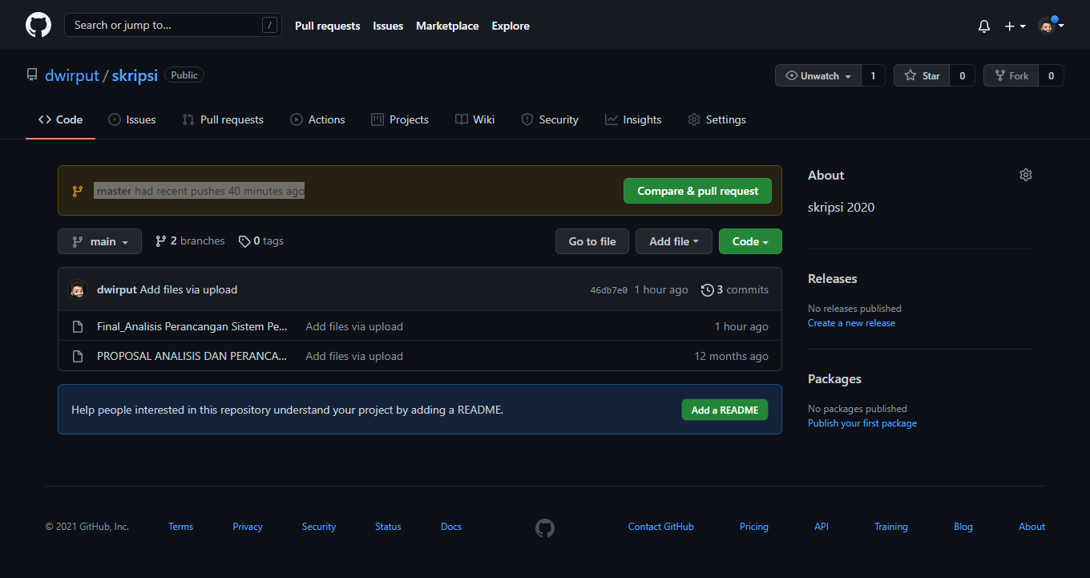The height and width of the screenshot is (578, 1090).
Task: Go to the Actions tab
Action: point(317,119)
